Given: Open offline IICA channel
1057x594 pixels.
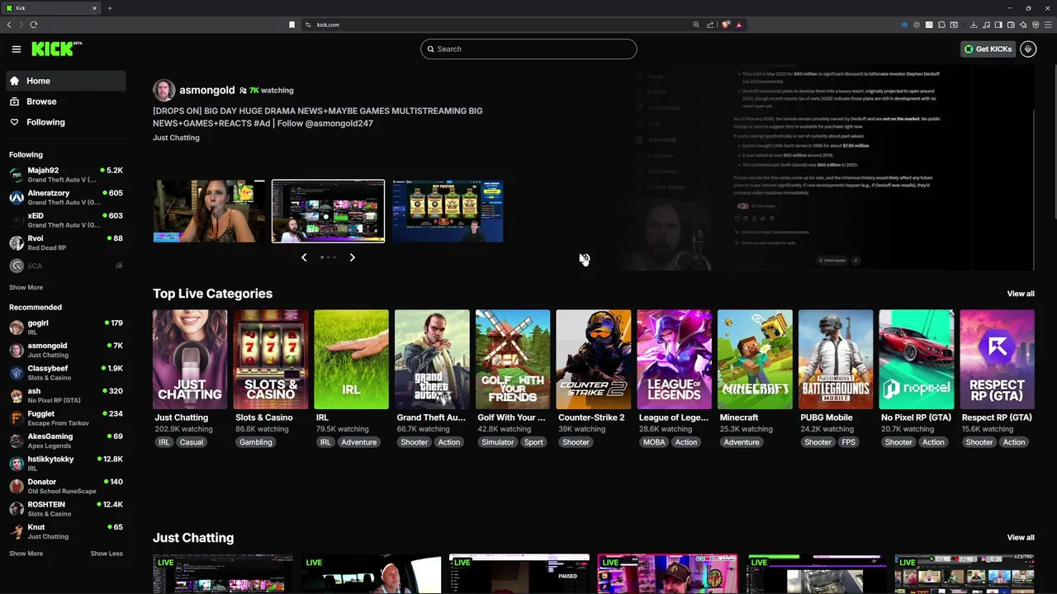Looking at the screenshot, I should (x=66, y=266).
